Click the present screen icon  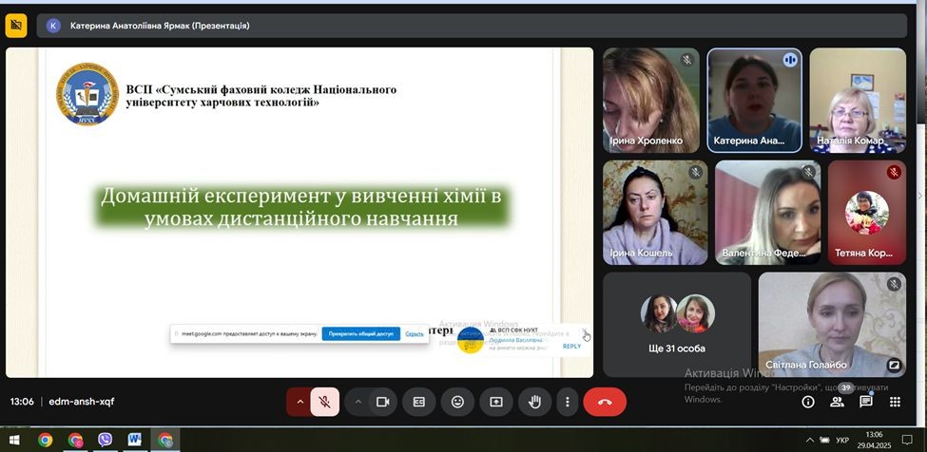pyautogui.click(x=495, y=402)
